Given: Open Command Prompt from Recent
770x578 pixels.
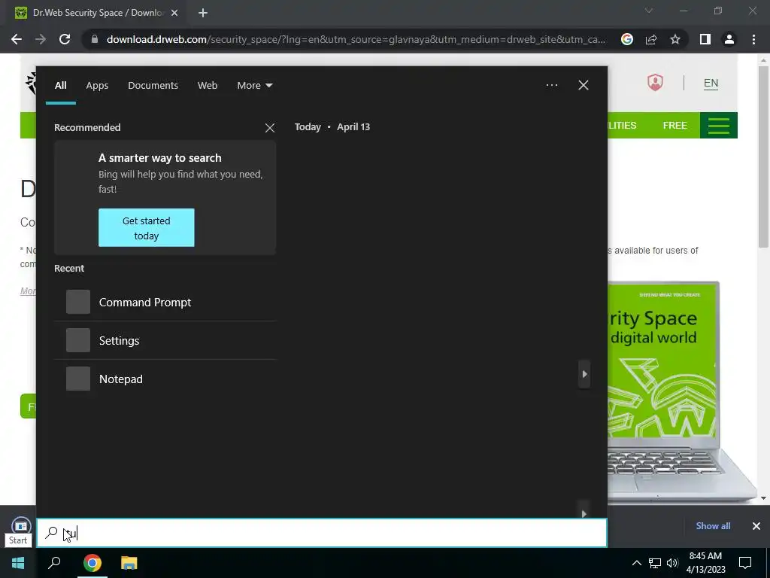Looking at the screenshot, I should click(165, 303).
